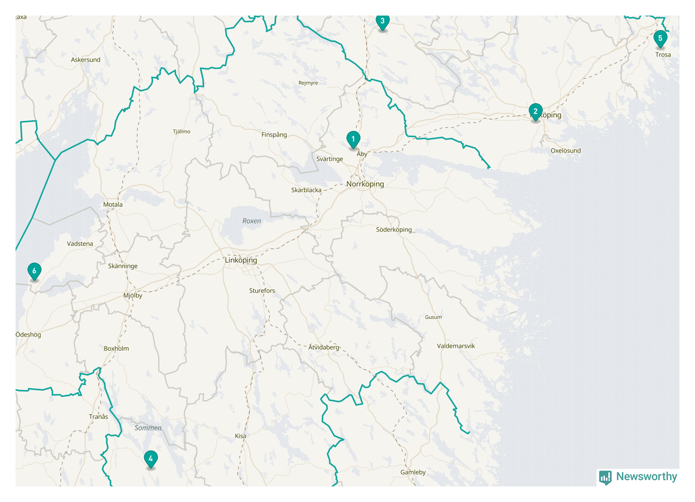Click the Åtvidaberg town label
The width and height of the screenshot is (695, 502).
pyautogui.click(x=324, y=347)
